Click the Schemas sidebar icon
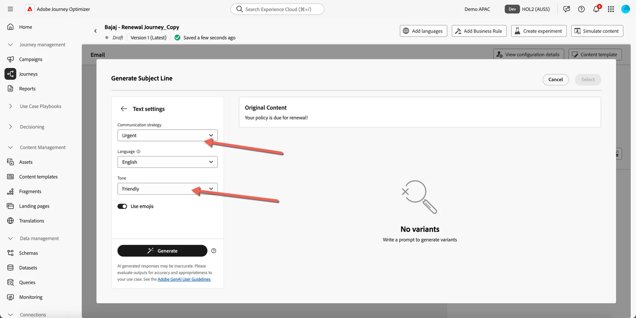The image size is (636, 318). 10,253
